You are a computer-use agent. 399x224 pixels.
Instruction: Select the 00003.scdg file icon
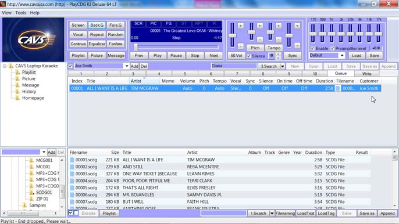72,174
